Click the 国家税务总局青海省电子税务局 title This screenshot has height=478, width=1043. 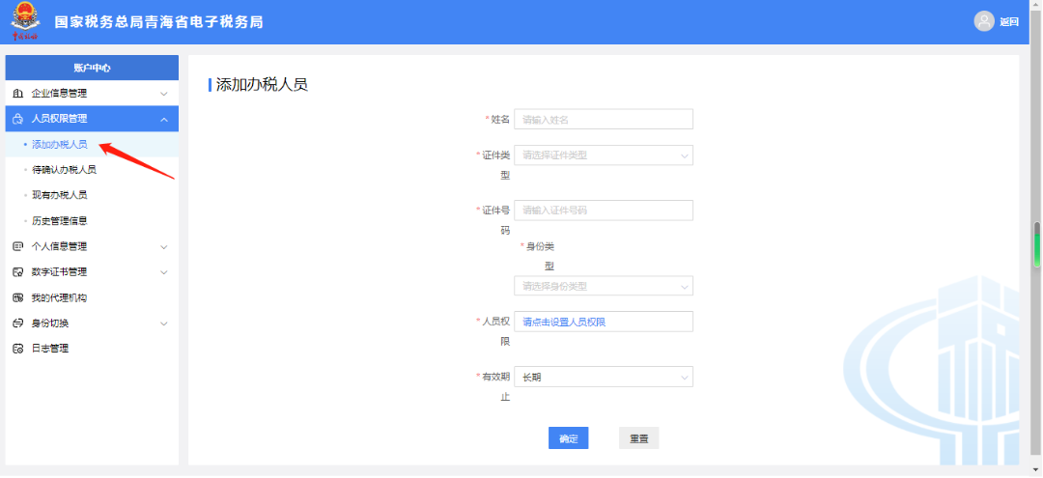(x=159, y=22)
